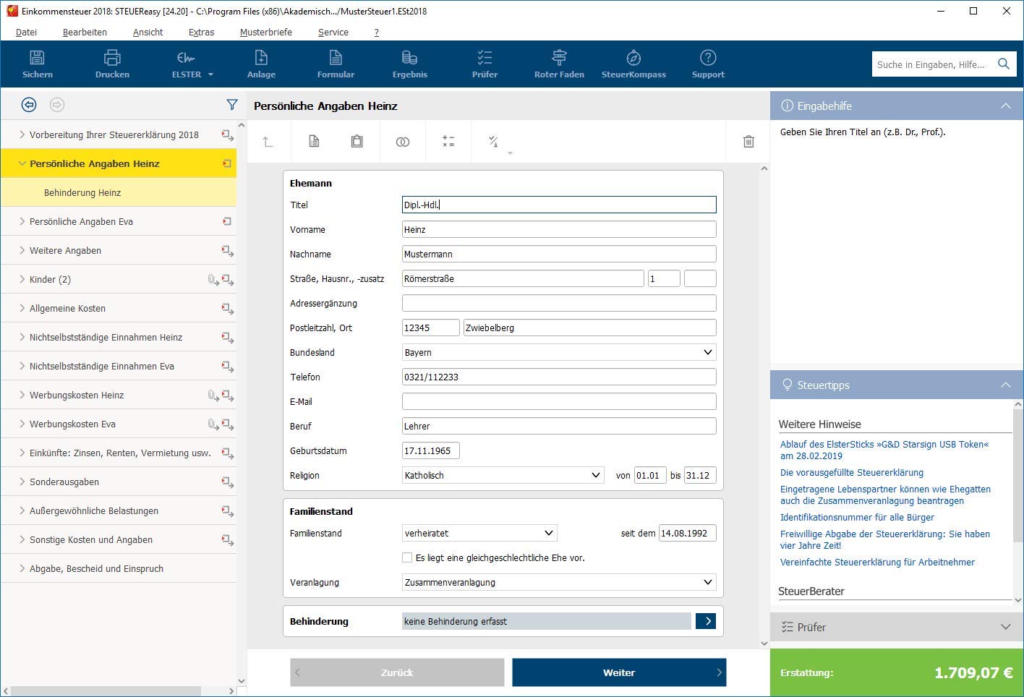Open Behinderung details with the arrow button
Screen dimensions: 1024x697
tap(706, 621)
